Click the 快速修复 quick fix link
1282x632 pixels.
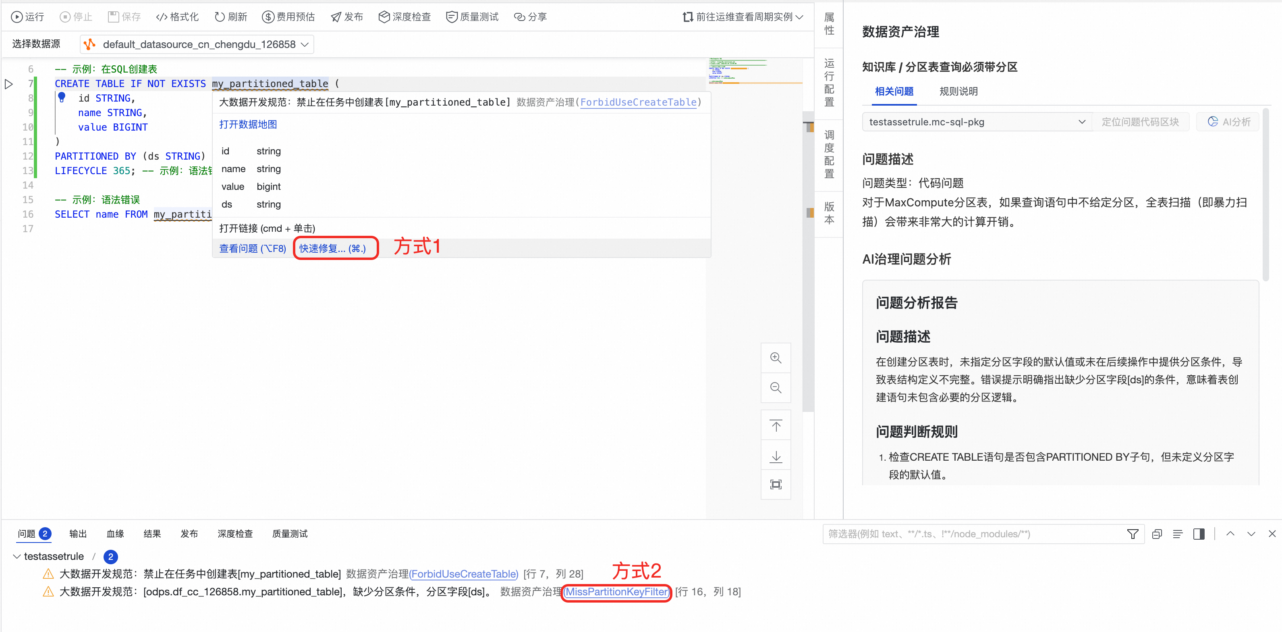coord(332,248)
